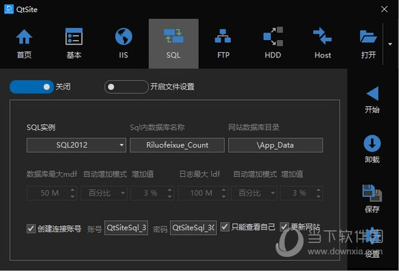Click the SQL实例 label

[x=41, y=127]
